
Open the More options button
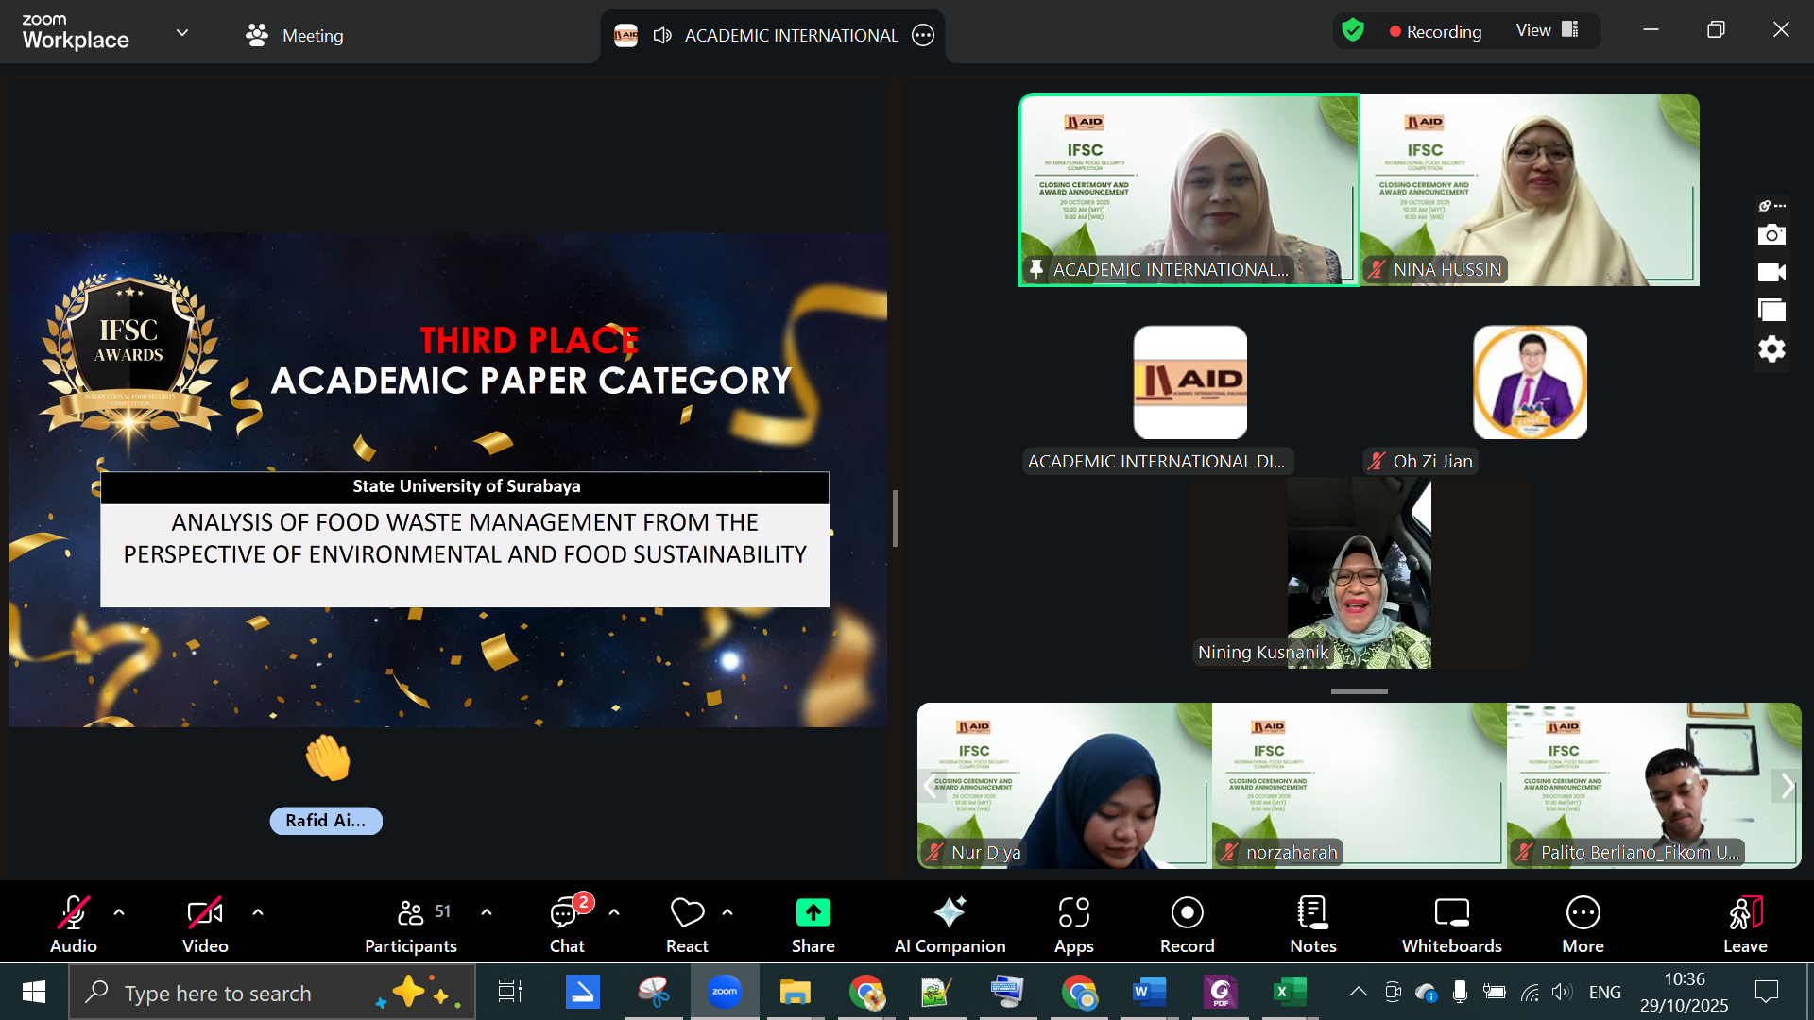1583,924
